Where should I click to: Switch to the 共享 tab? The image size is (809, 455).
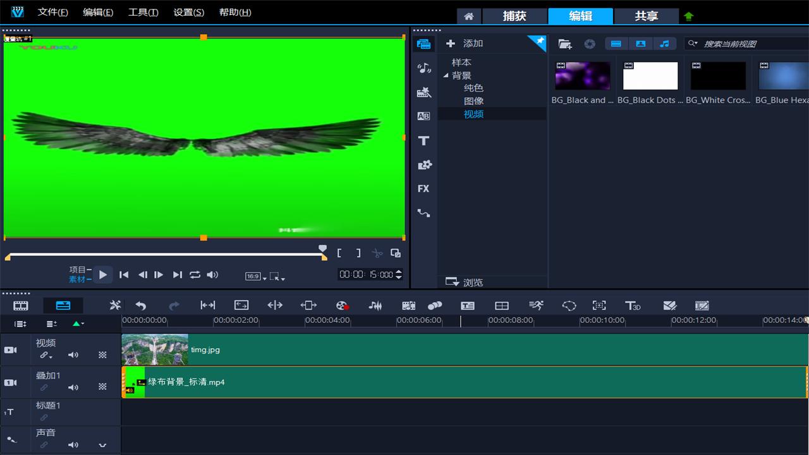point(646,16)
